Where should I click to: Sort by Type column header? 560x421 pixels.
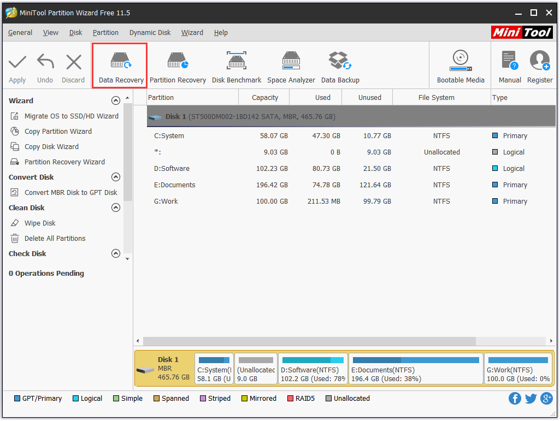tap(523, 98)
